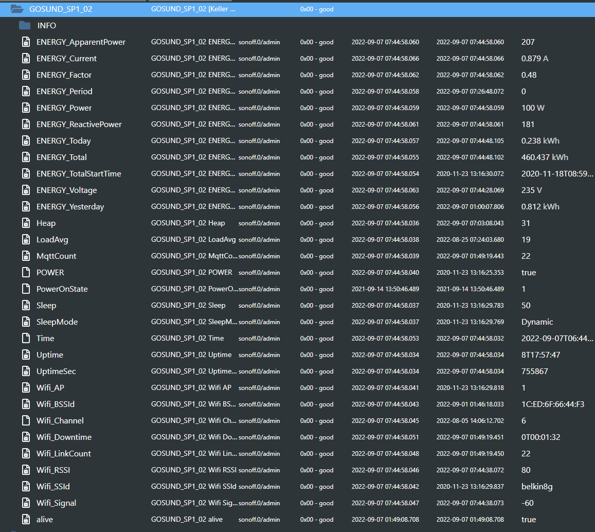Click the Heap state file icon

tap(26, 223)
